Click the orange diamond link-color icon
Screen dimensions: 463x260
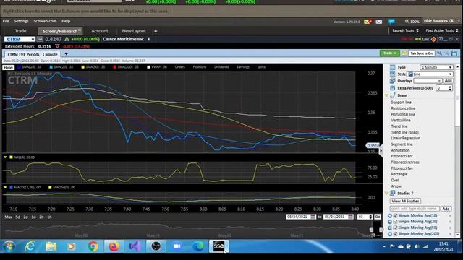[433, 39]
